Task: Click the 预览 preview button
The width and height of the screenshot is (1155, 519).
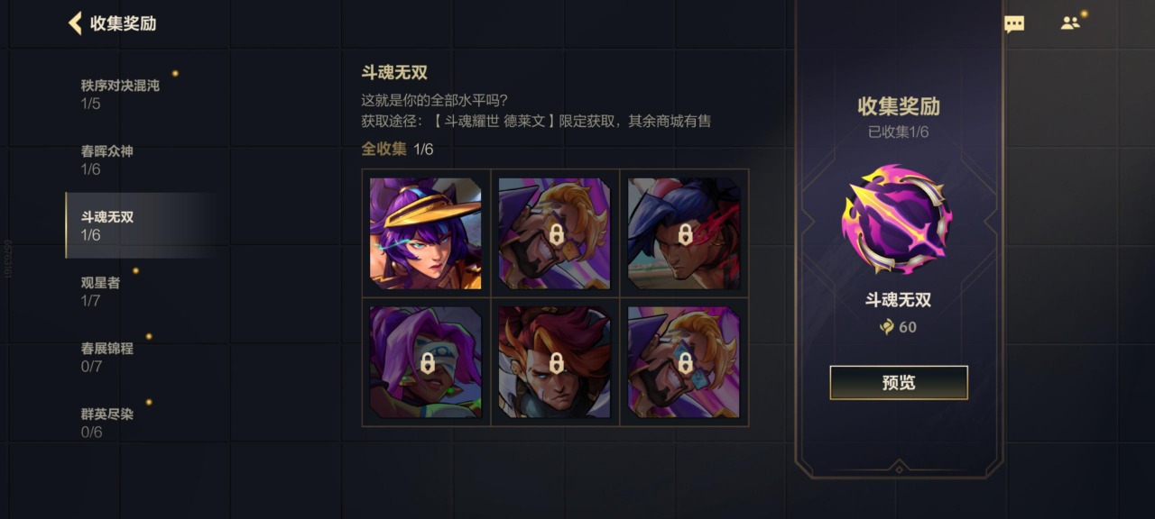Action: [x=899, y=382]
